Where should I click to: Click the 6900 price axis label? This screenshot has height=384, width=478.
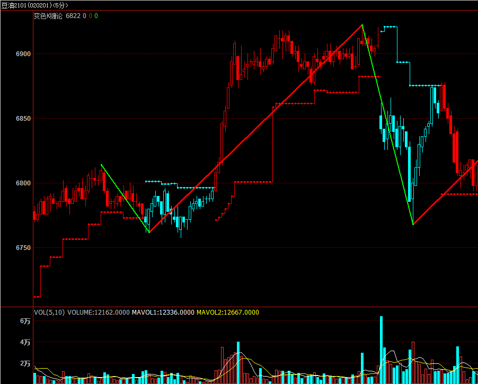coord(23,54)
